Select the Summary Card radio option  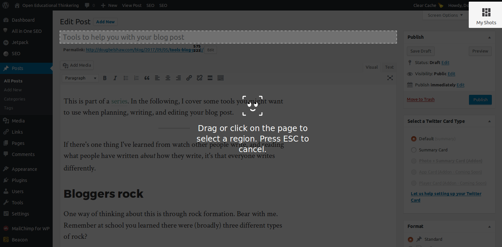(x=413, y=150)
